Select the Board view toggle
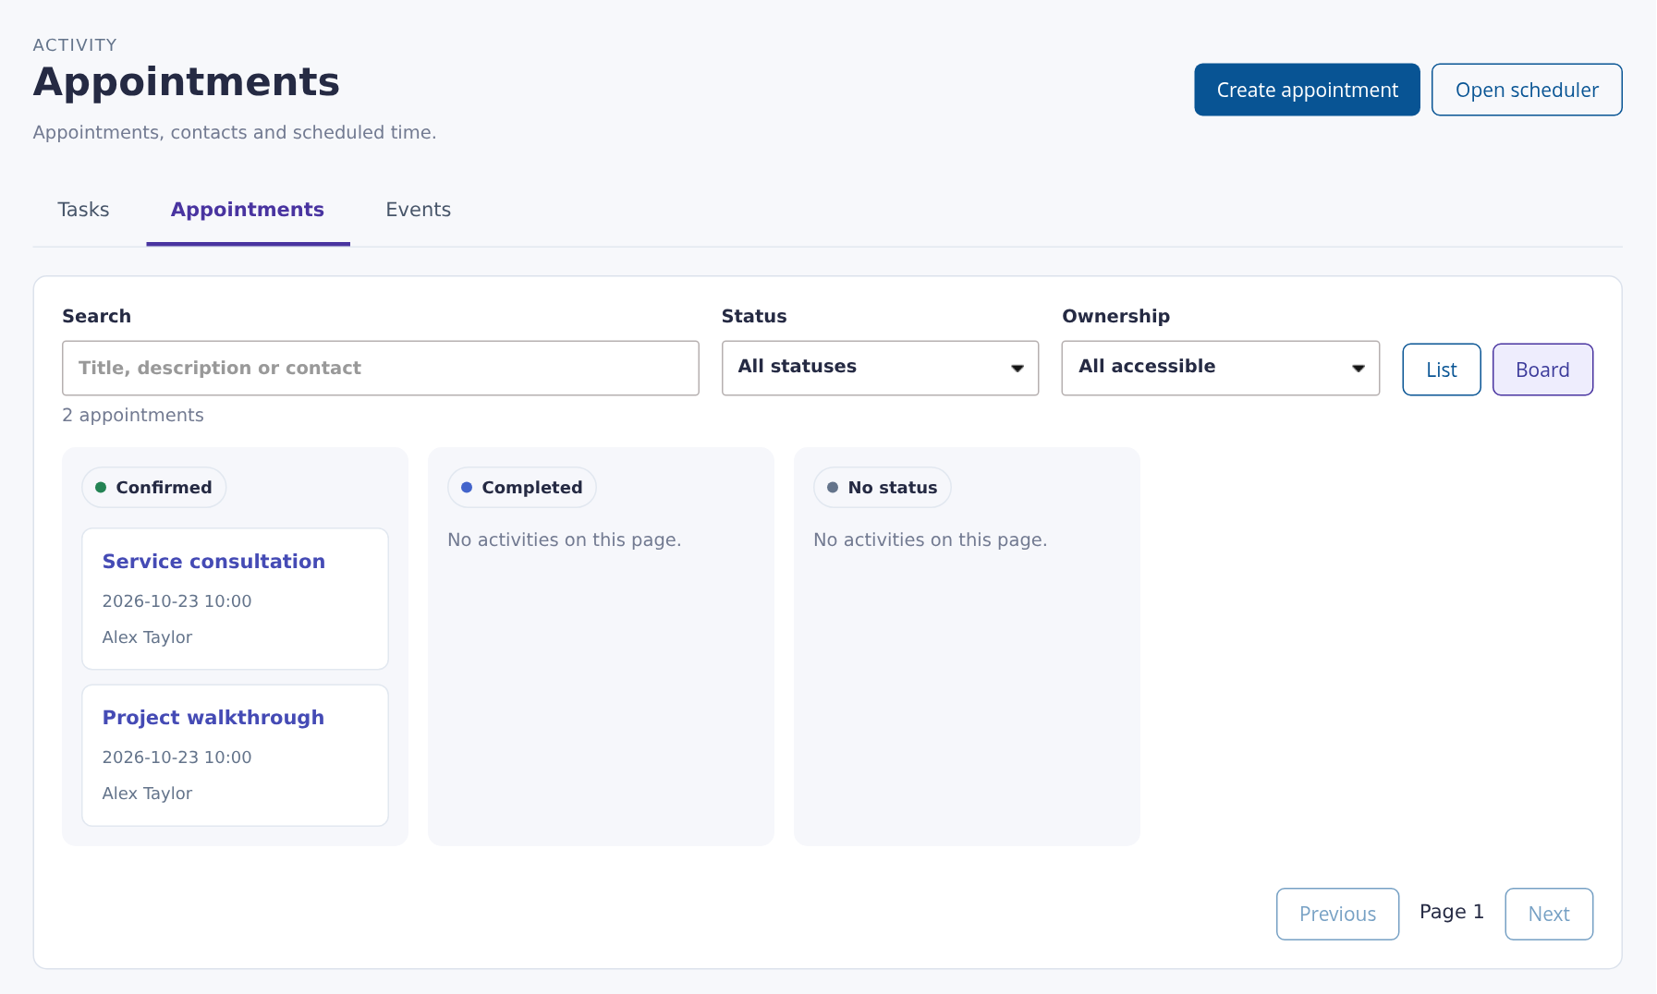This screenshot has height=994, width=1657. [x=1542, y=370]
